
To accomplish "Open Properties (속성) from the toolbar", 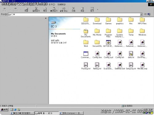I will point(82,10).
